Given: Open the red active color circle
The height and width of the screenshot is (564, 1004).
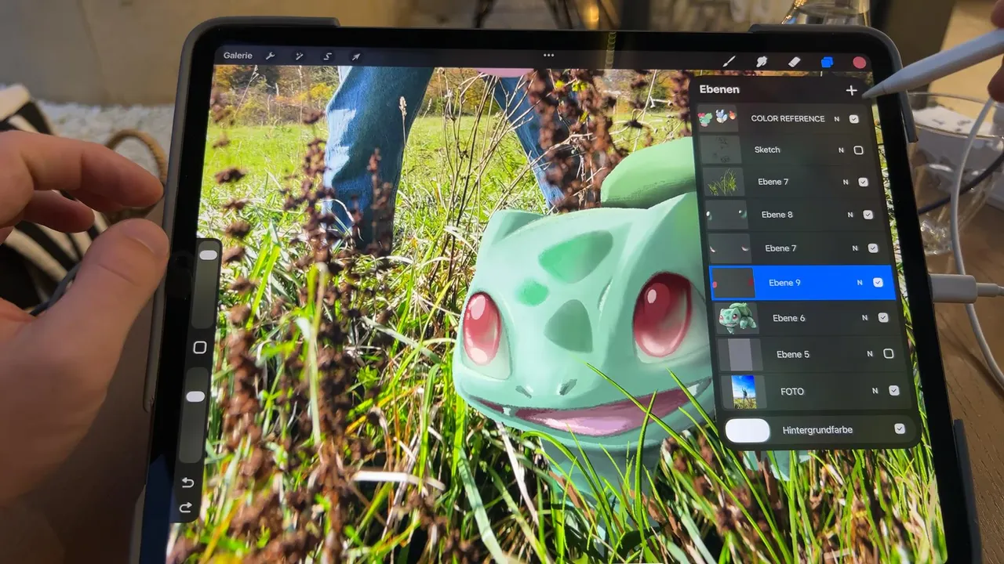Looking at the screenshot, I should click(860, 62).
